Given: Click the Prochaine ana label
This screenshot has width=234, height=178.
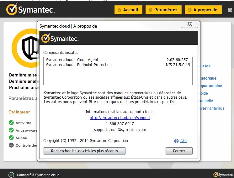Looking at the screenshot, I should tap(23, 87).
